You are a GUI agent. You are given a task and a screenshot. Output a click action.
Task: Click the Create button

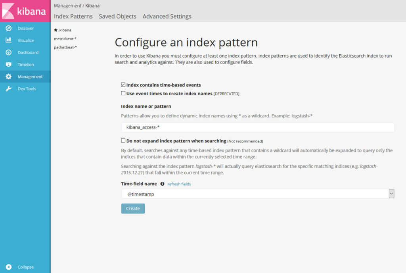click(x=133, y=208)
